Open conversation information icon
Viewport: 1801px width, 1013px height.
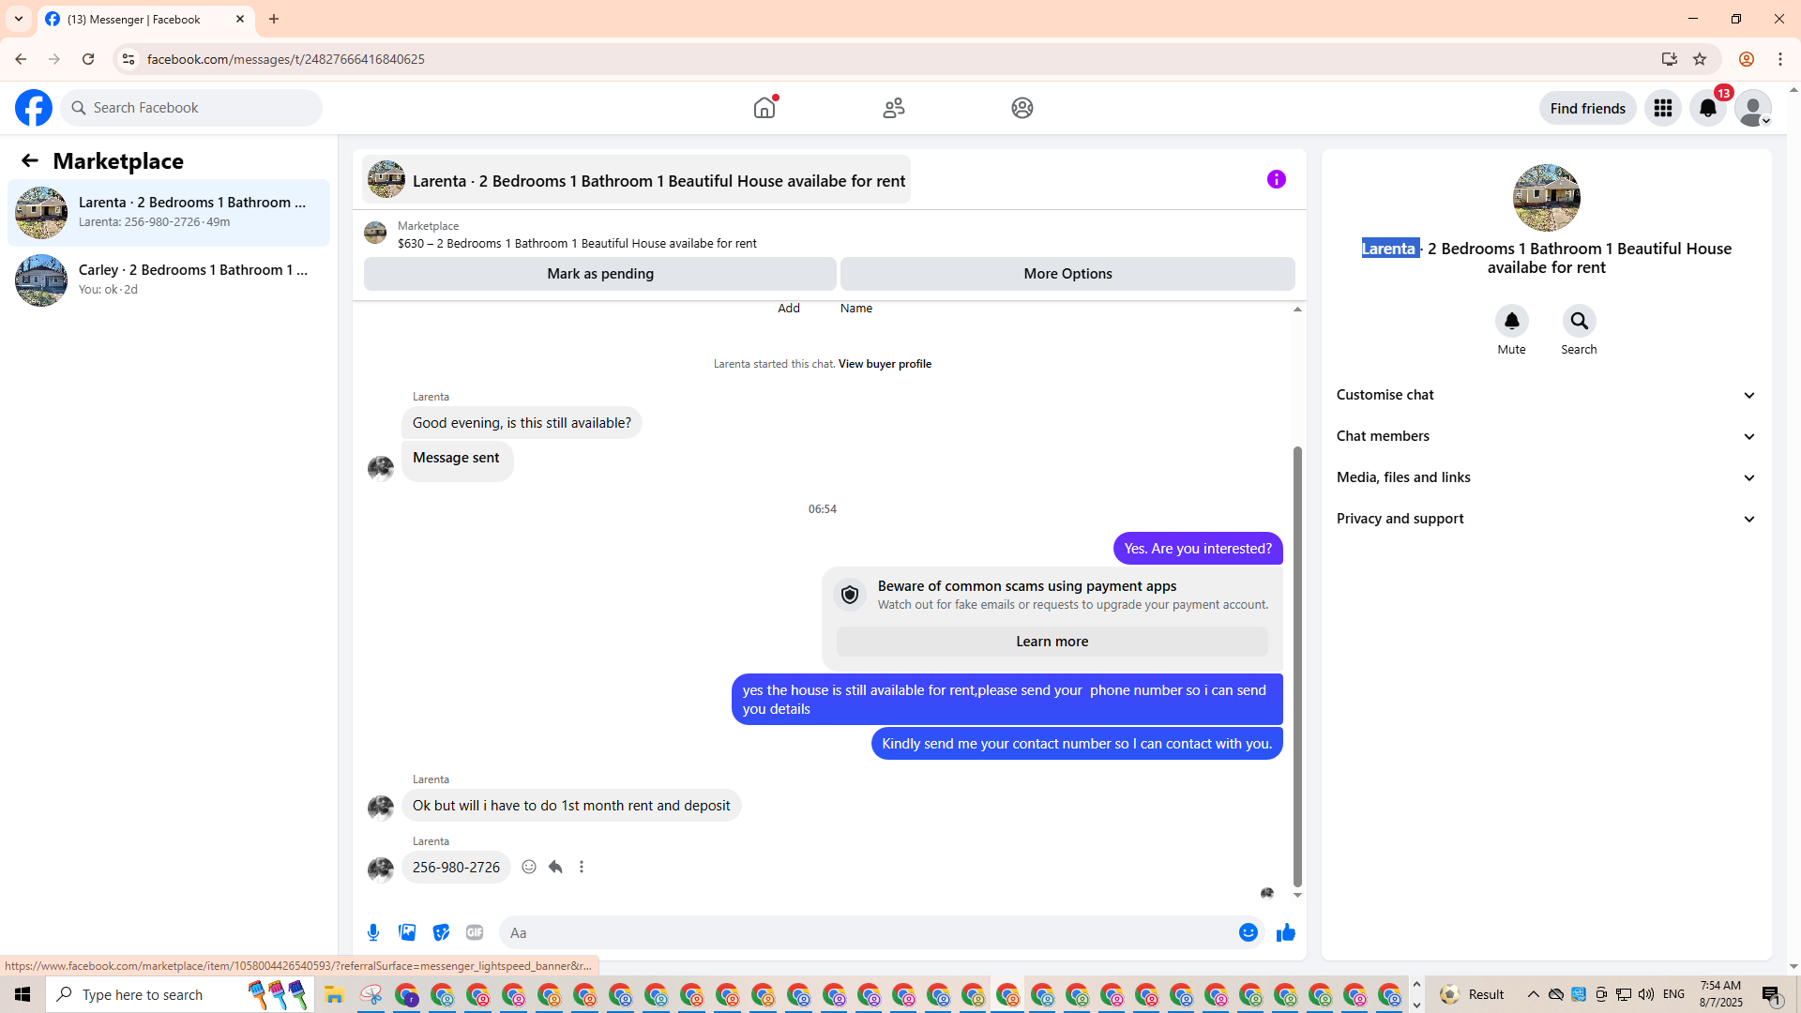coord(1277,179)
